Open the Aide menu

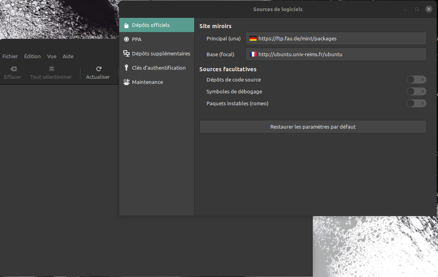[68, 56]
